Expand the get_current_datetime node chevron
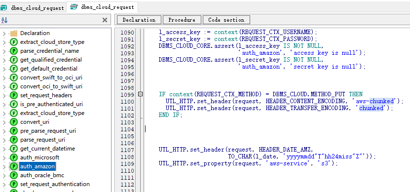This screenshot has height=192, width=410. [4, 149]
